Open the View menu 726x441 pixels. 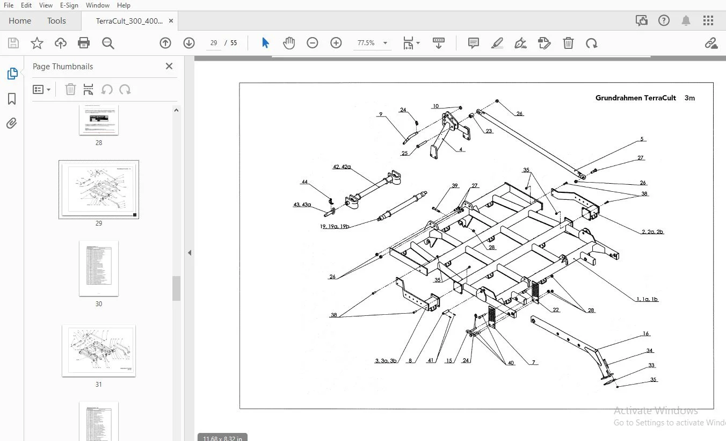[x=46, y=5]
